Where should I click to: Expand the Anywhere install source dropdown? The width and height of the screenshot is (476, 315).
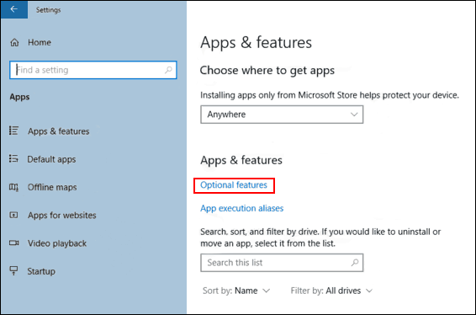[x=282, y=115]
